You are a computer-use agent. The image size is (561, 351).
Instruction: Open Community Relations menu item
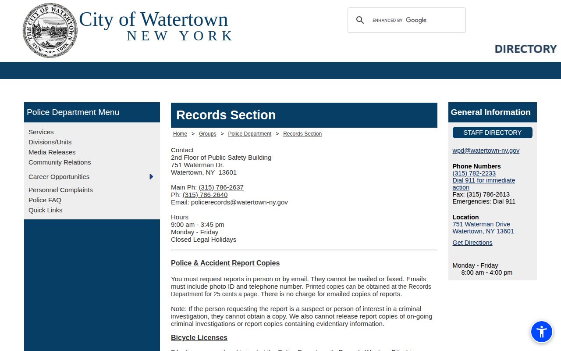pos(60,162)
